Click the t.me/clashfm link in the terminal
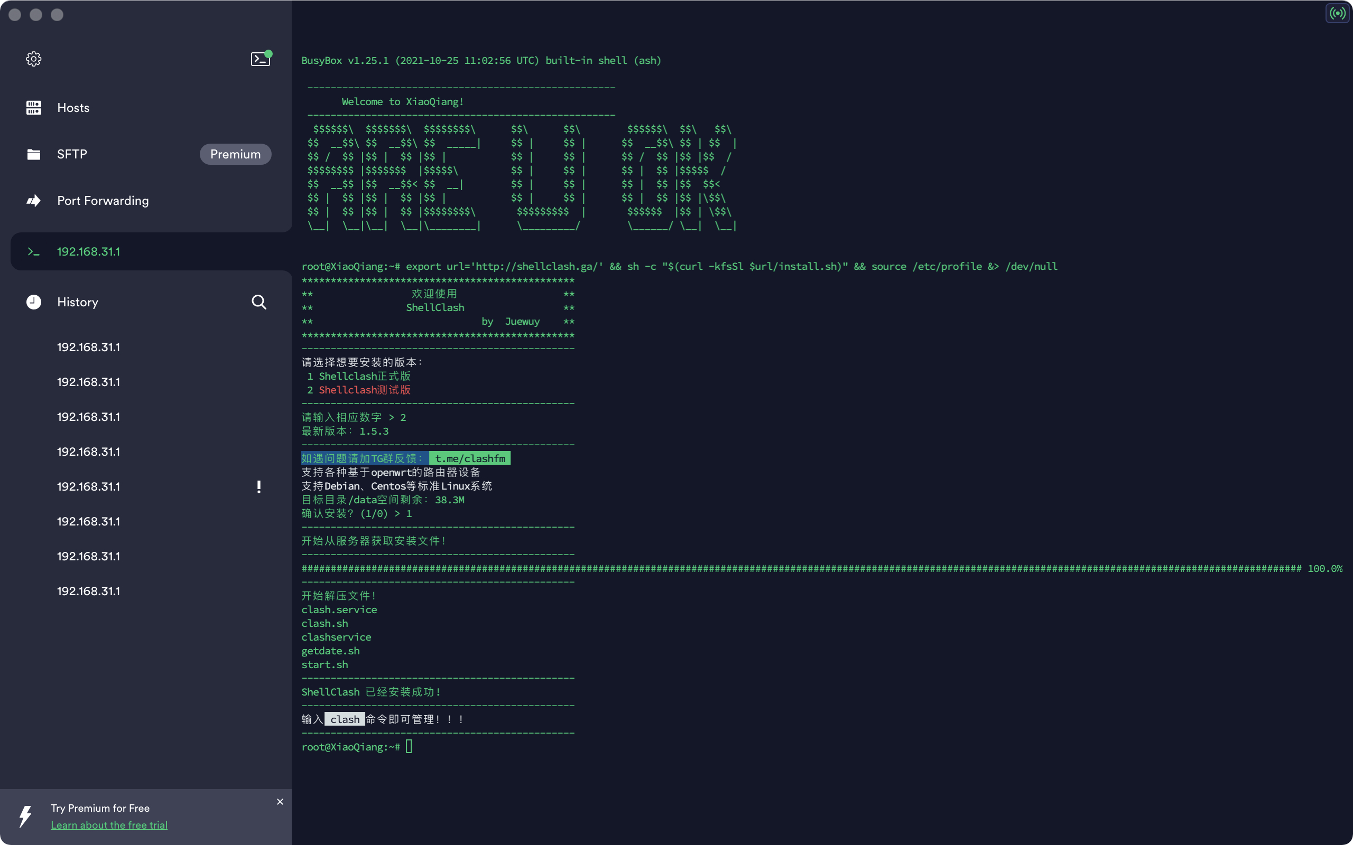1353x845 pixels. pos(470,459)
